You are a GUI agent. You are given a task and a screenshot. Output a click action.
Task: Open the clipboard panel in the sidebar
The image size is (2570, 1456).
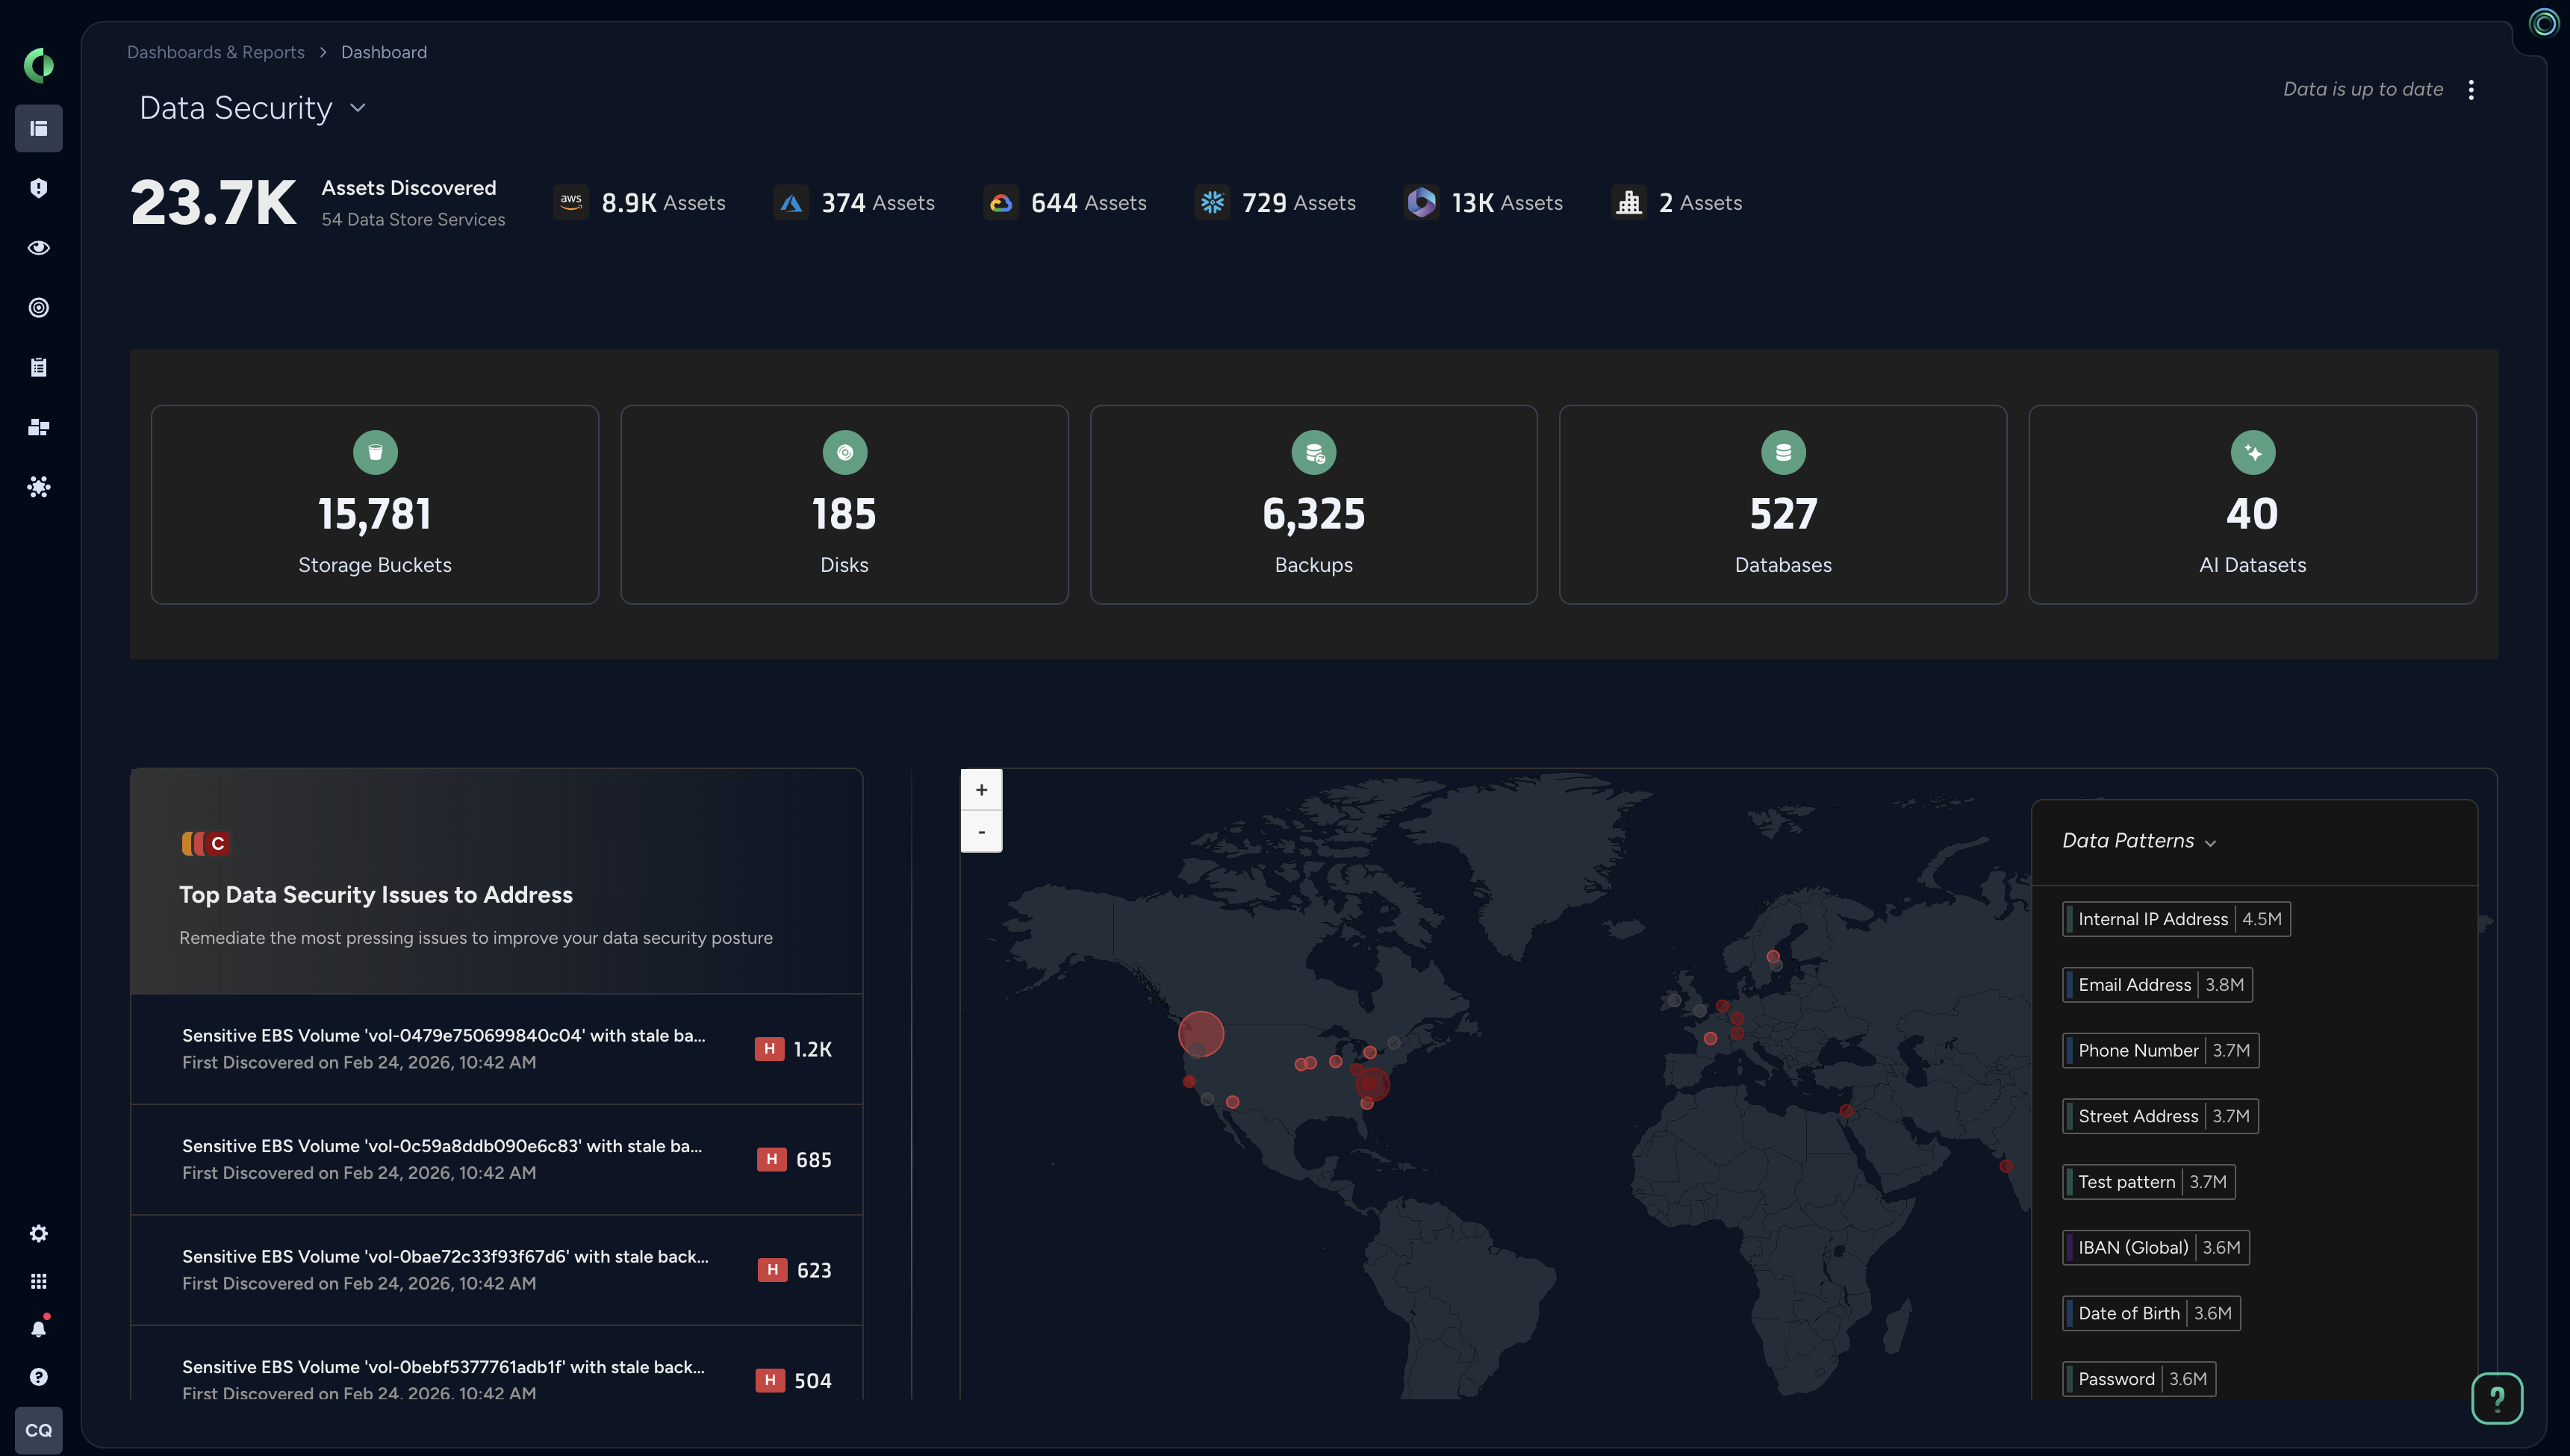tap(39, 366)
